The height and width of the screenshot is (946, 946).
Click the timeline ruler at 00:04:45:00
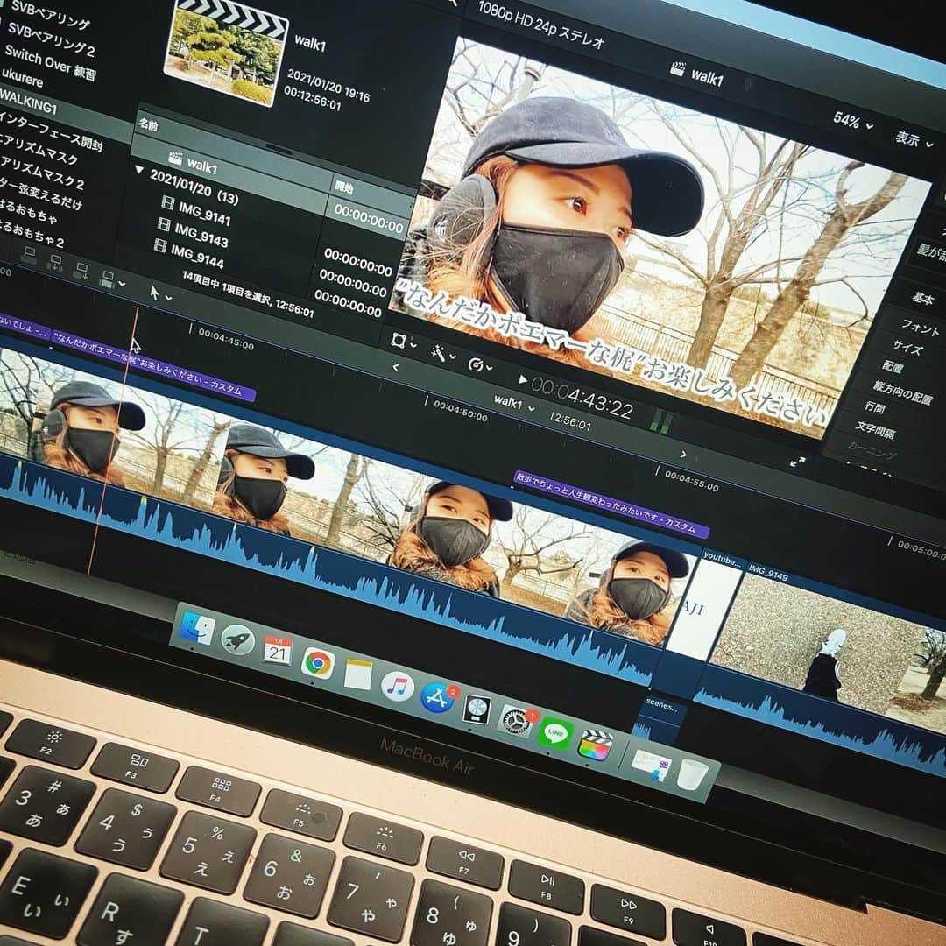pyautogui.click(x=226, y=339)
